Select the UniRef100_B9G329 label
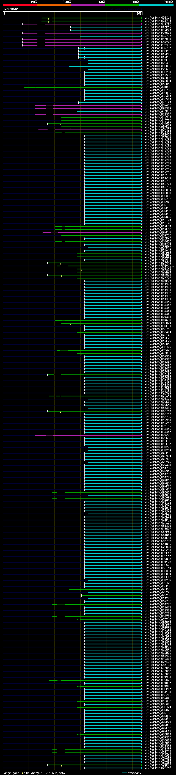 coord(158,109)
